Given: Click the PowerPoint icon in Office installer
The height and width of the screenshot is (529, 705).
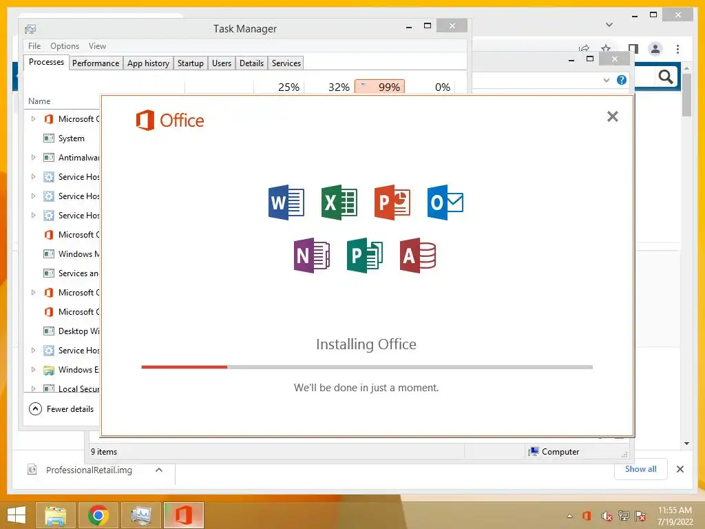Looking at the screenshot, I should point(392,202).
